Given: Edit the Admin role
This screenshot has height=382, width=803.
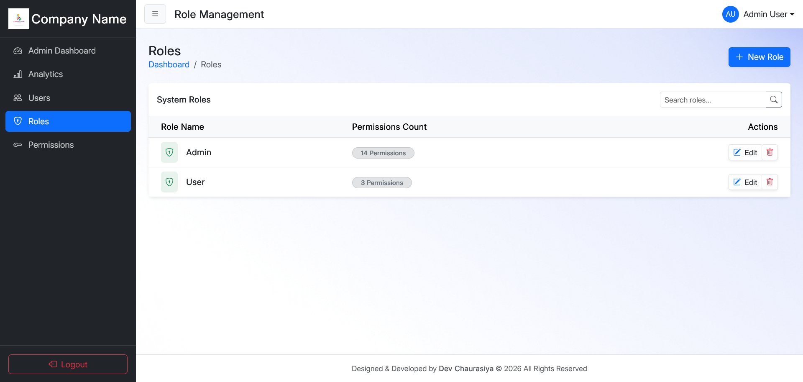Looking at the screenshot, I should tap(745, 152).
